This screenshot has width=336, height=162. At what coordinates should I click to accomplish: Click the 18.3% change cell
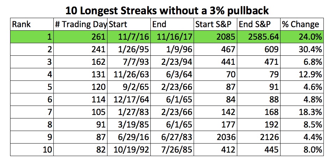point(302,112)
